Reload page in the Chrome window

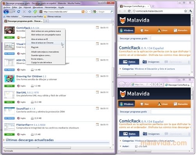pyautogui.click(x=129, y=11)
